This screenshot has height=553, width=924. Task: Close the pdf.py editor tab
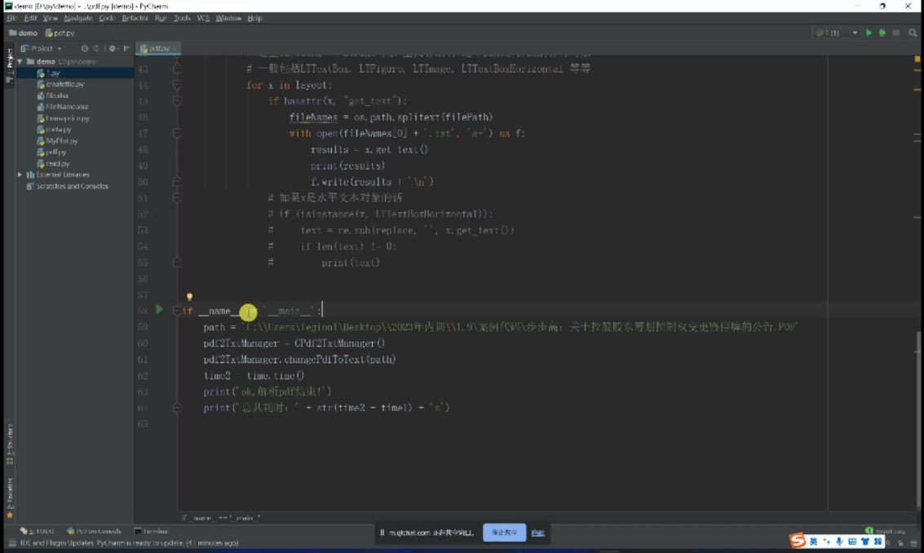pyautogui.click(x=175, y=48)
